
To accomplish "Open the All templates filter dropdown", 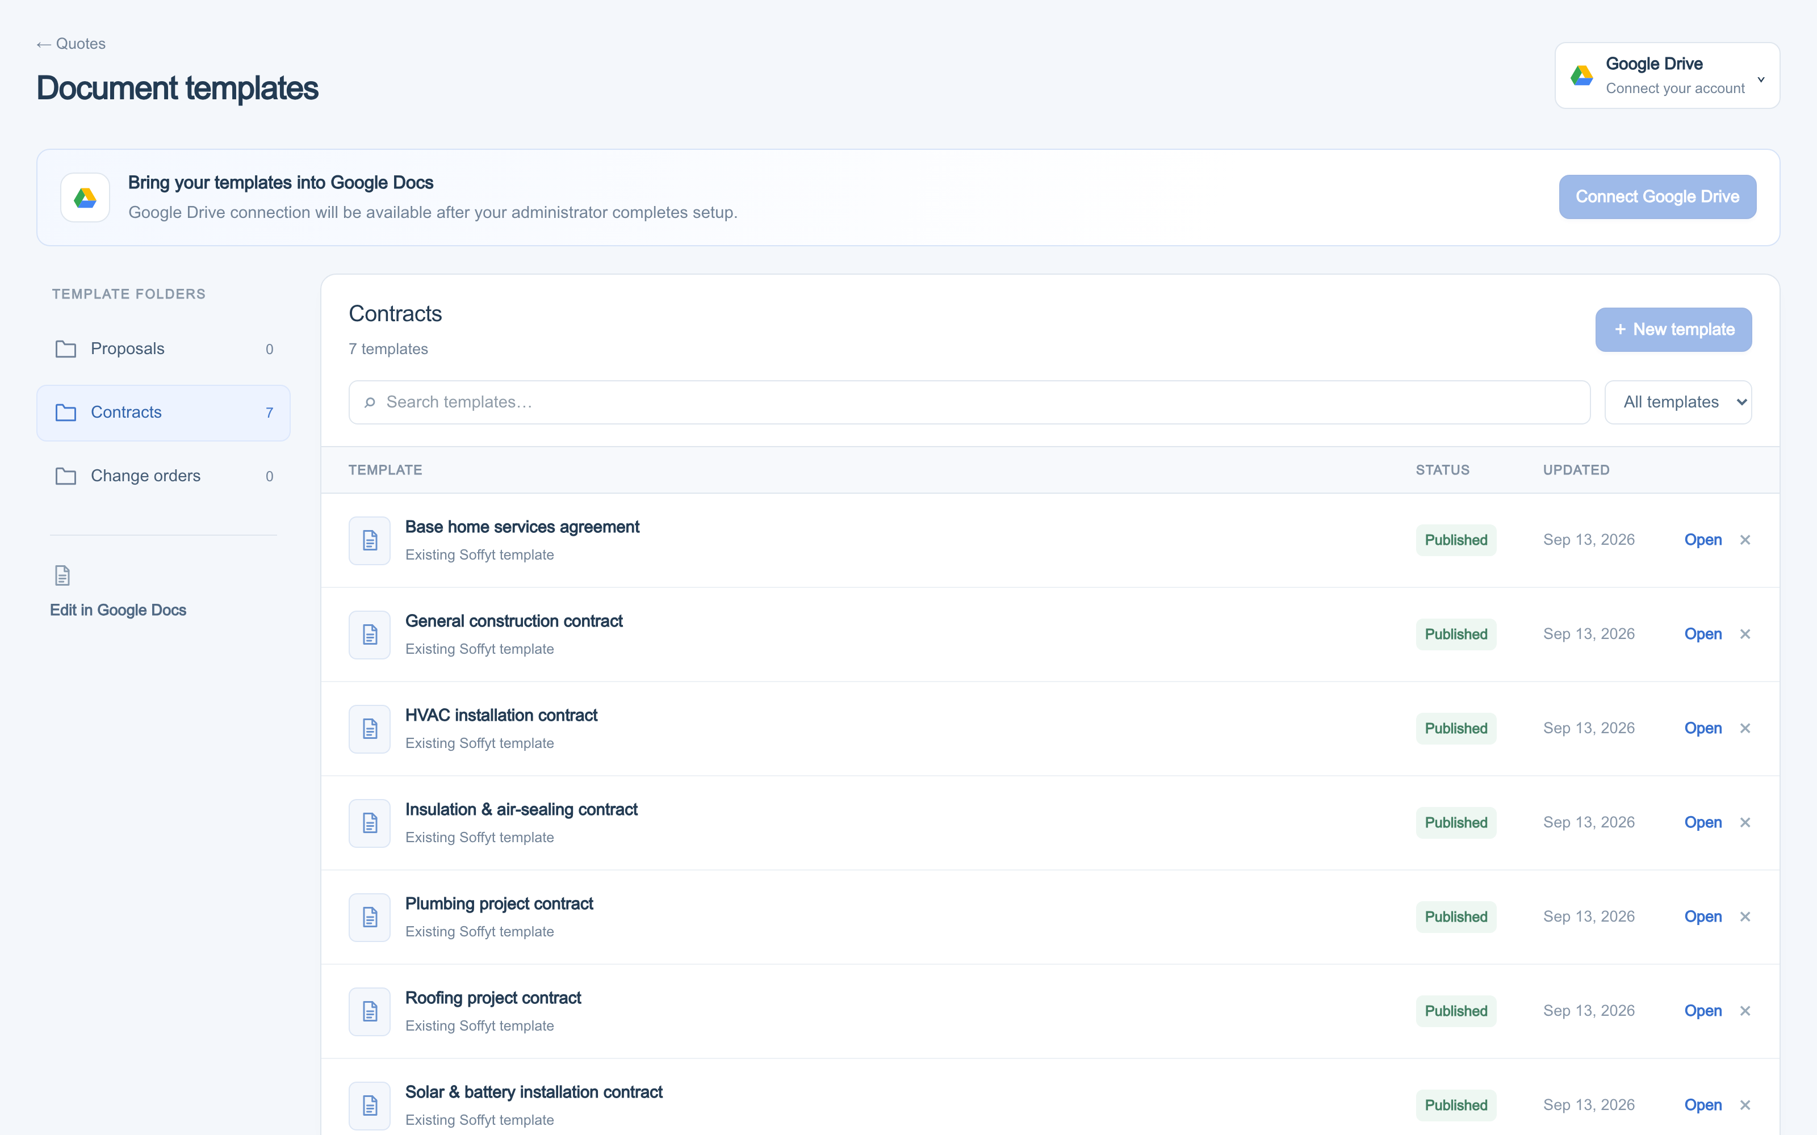I will (x=1678, y=402).
